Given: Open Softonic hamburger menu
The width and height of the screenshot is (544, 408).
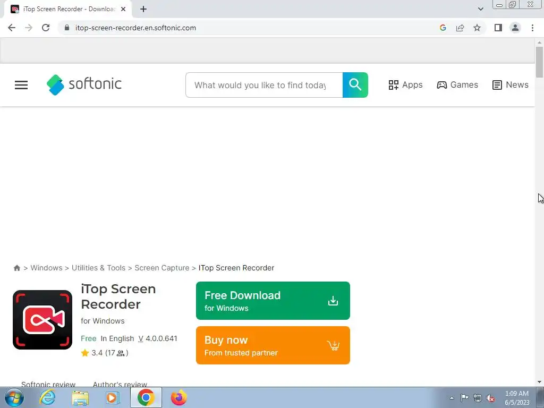Looking at the screenshot, I should point(21,85).
